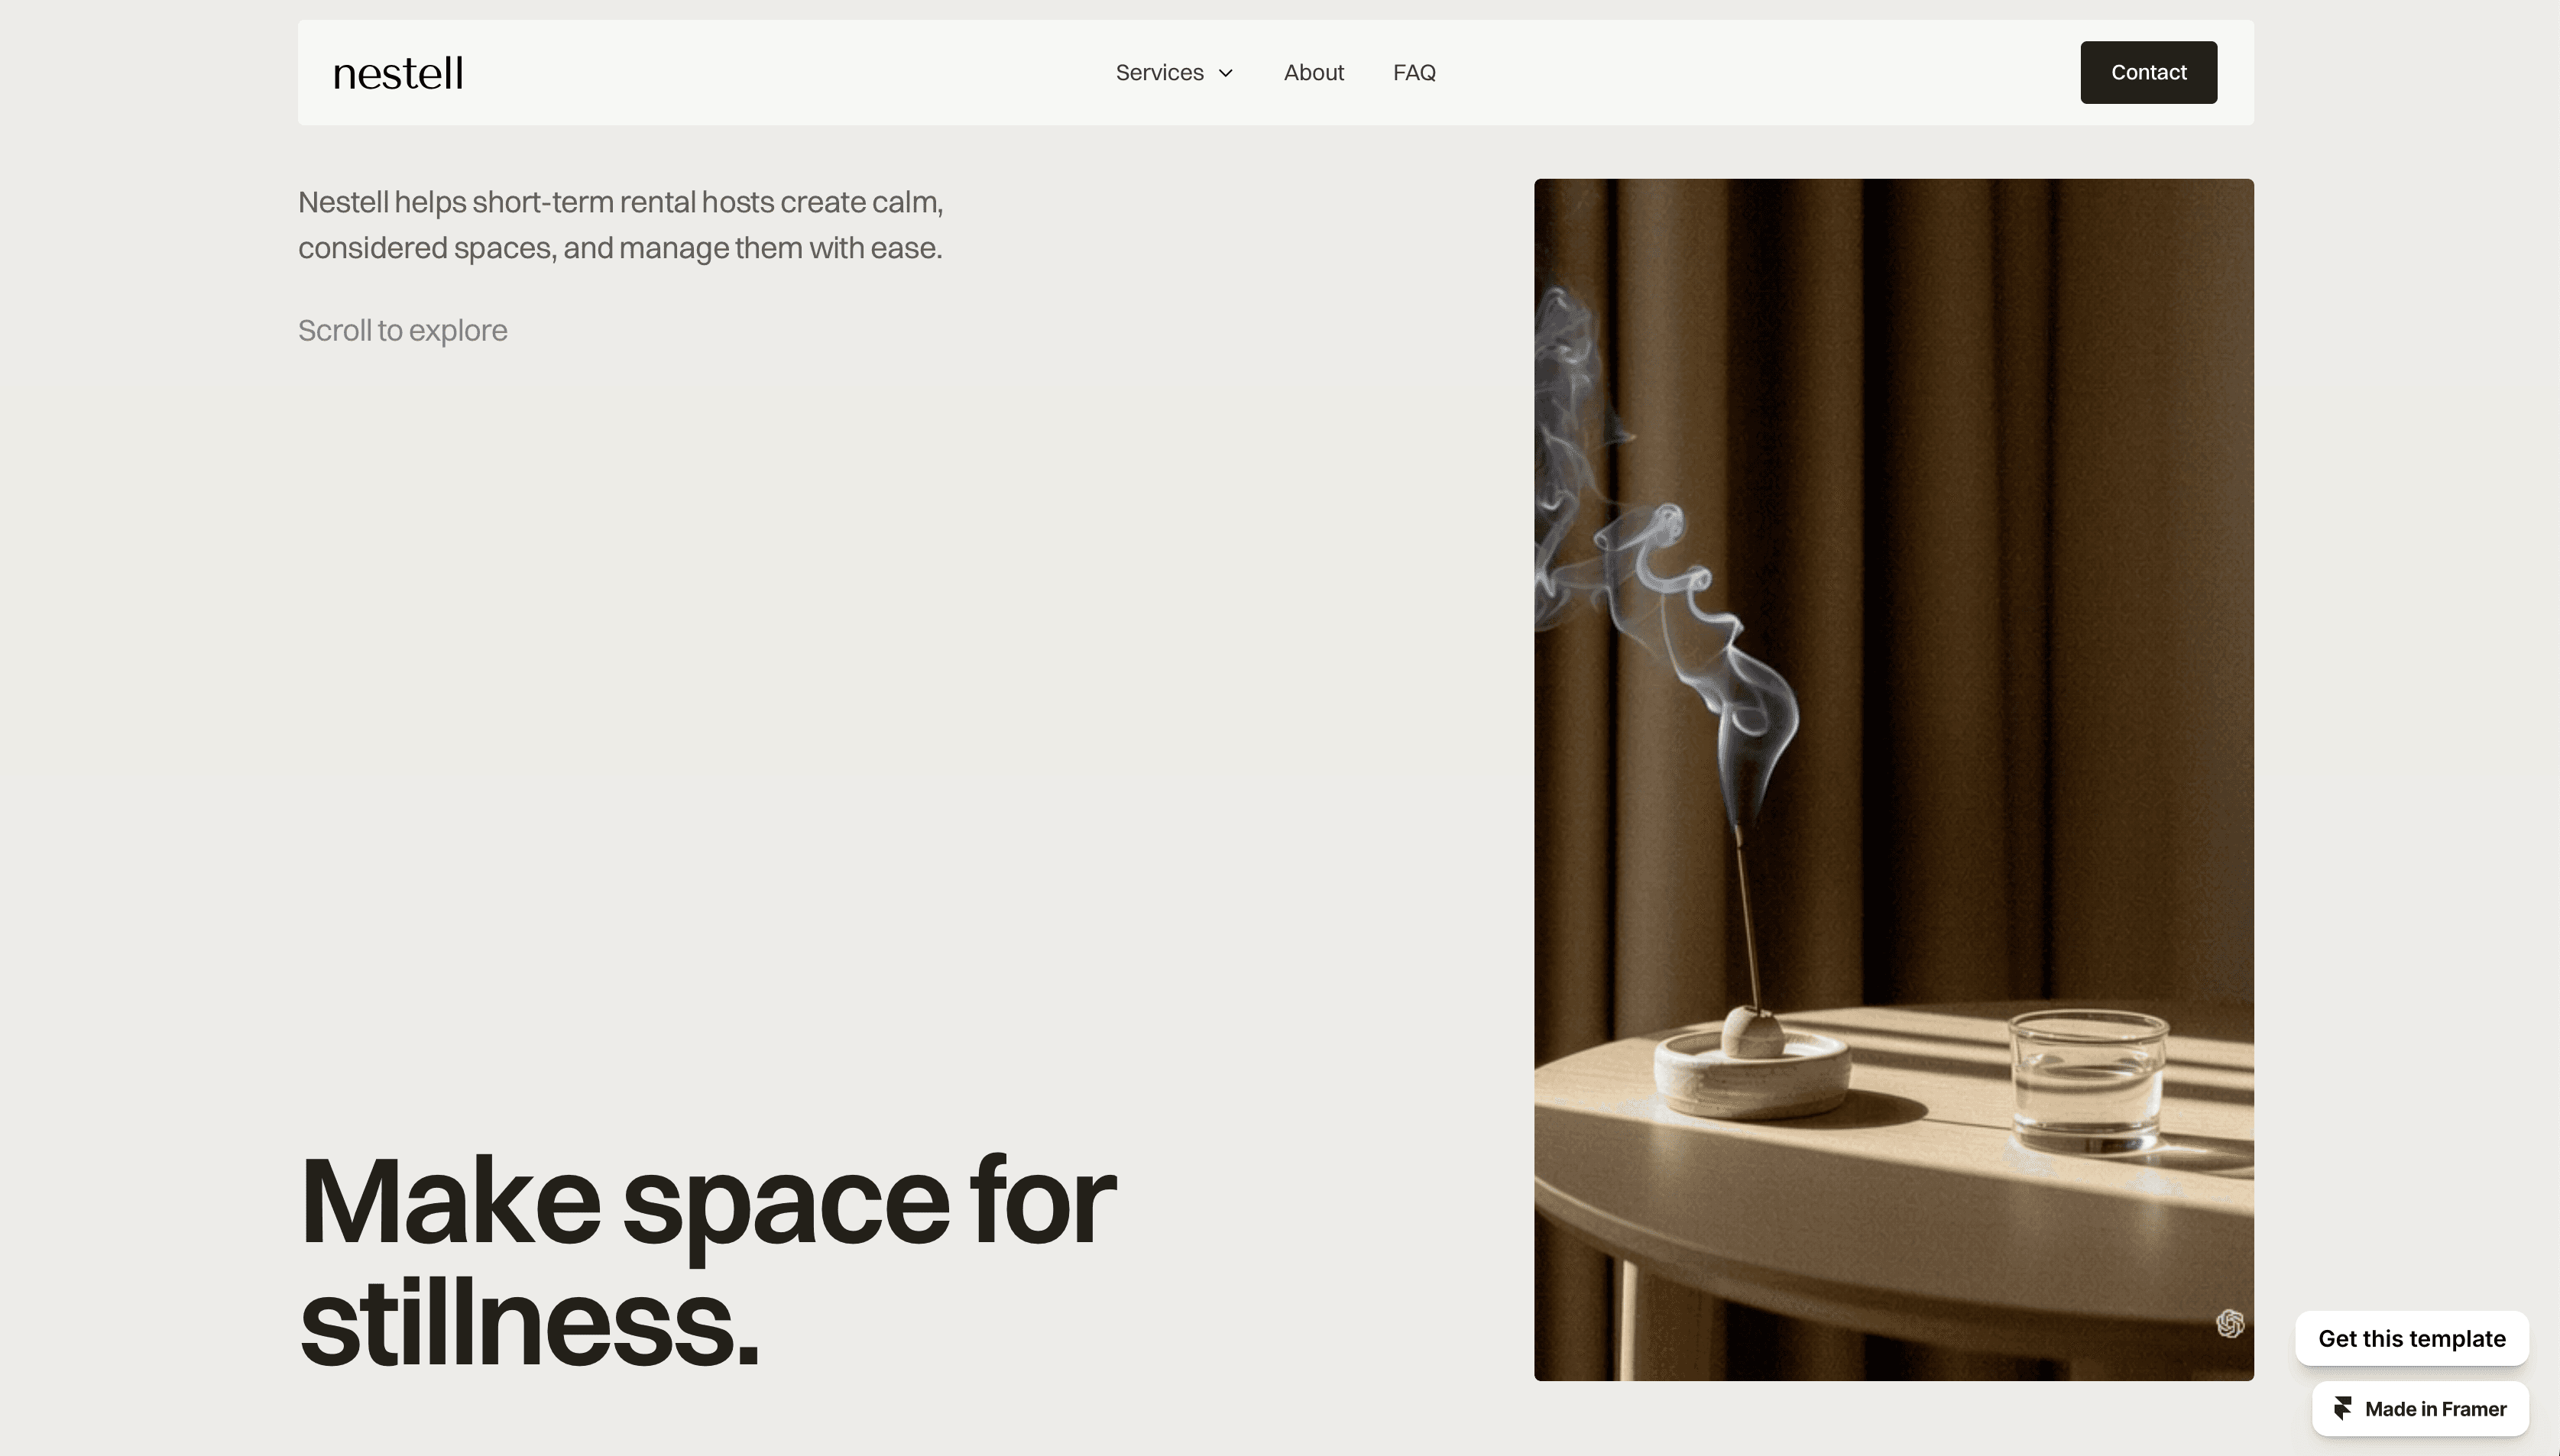Click the nestell logo in the header
2560x1456 pixels.
[398, 73]
